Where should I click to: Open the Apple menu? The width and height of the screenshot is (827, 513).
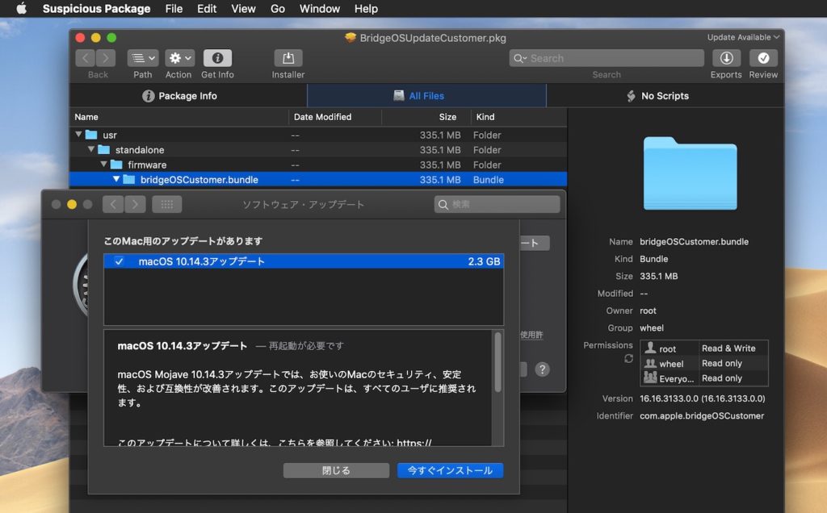click(x=21, y=9)
